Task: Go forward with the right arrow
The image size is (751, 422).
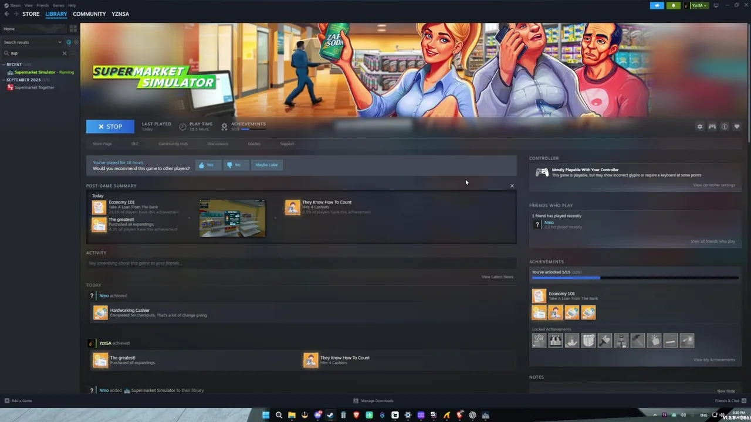Action: [x=15, y=13]
